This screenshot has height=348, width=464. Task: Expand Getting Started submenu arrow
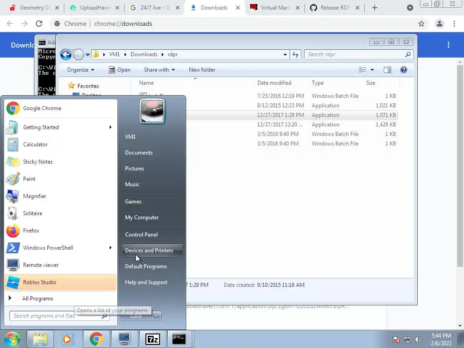(x=111, y=127)
